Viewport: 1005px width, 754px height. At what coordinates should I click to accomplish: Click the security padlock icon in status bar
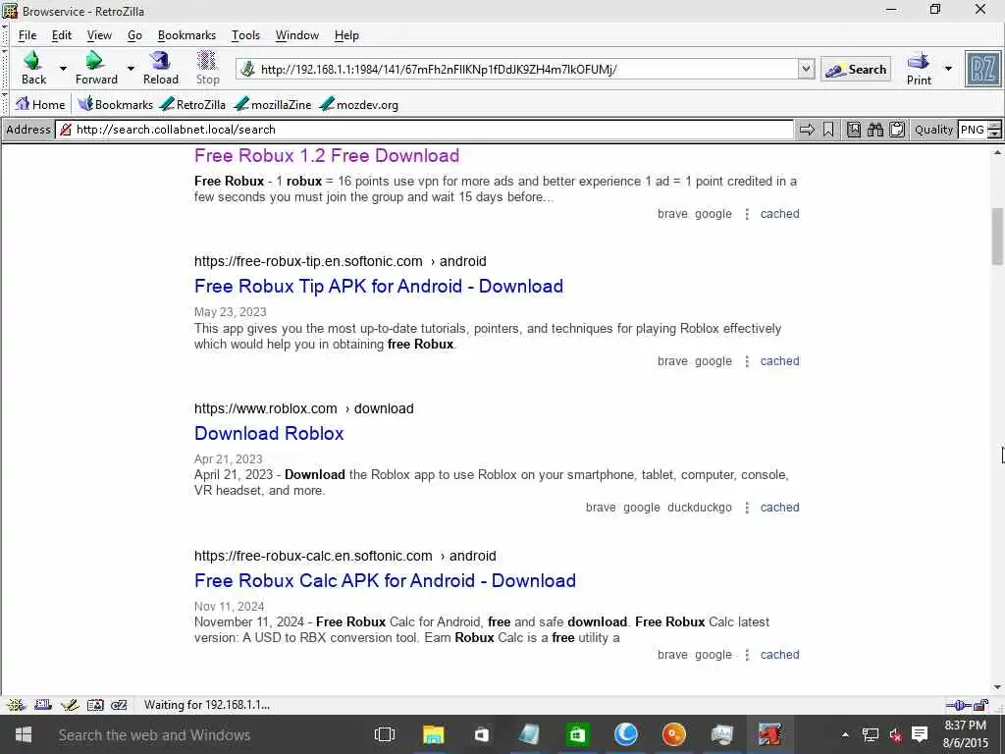click(980, 705)
